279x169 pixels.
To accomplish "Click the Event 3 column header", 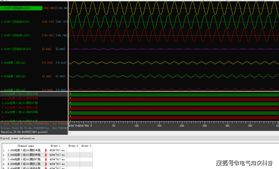I will pos(86,146).
